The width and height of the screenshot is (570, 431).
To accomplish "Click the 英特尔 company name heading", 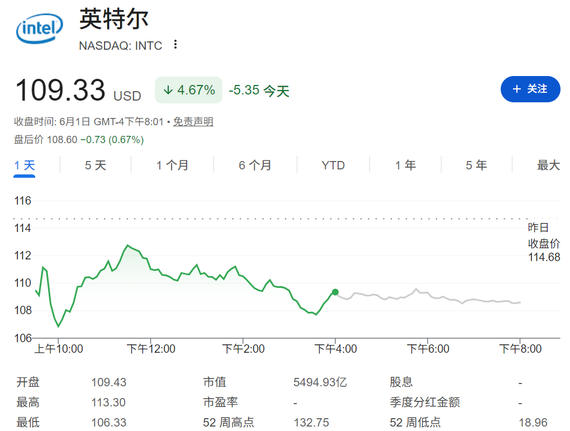I will coord(114,19).
